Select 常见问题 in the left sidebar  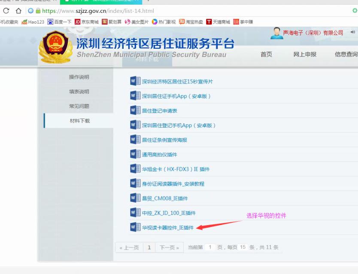79,106
